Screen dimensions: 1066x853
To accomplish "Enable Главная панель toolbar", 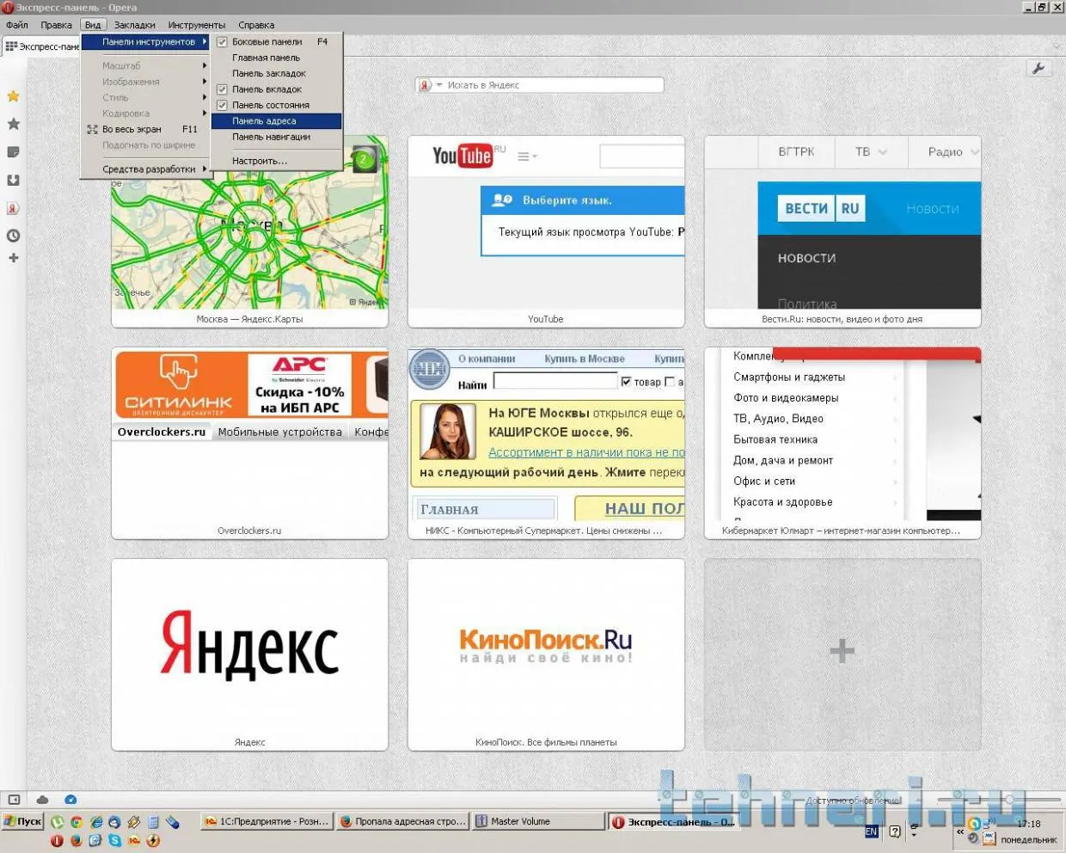I will 276,58.
